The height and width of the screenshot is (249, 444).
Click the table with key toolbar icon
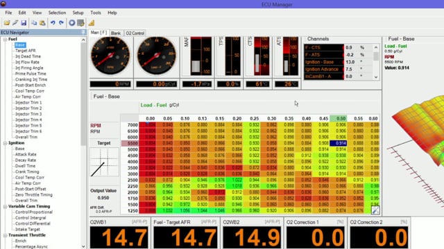pos(80,23)
